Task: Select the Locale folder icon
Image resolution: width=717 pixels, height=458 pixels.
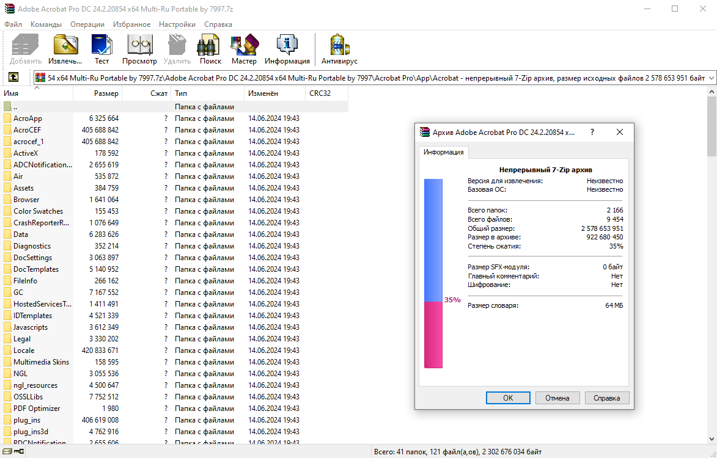Action: 7,351
